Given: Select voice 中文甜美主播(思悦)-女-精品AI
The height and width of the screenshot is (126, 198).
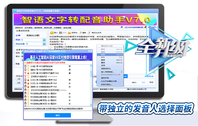Looking at the screenshot, I should tap(43, 100).
